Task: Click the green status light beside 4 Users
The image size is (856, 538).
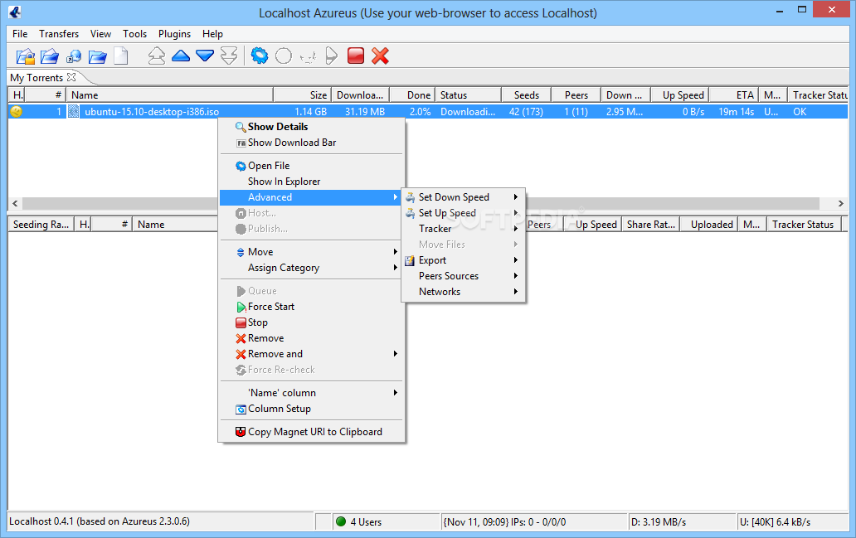Action: point(341,521)
